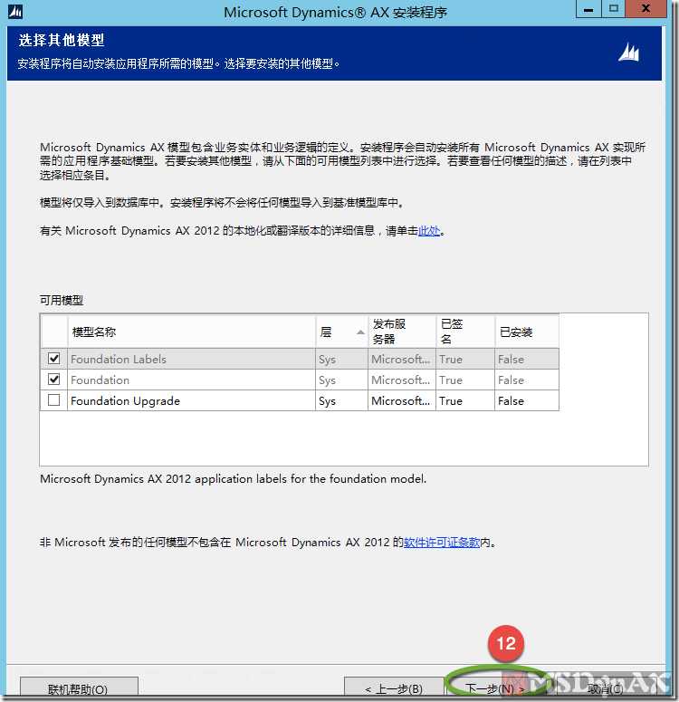Sort by the 层 column header
This screenshot has width=679, height=702.
click(342, 332)
